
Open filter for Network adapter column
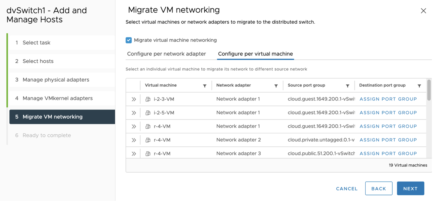click(276, 86)
